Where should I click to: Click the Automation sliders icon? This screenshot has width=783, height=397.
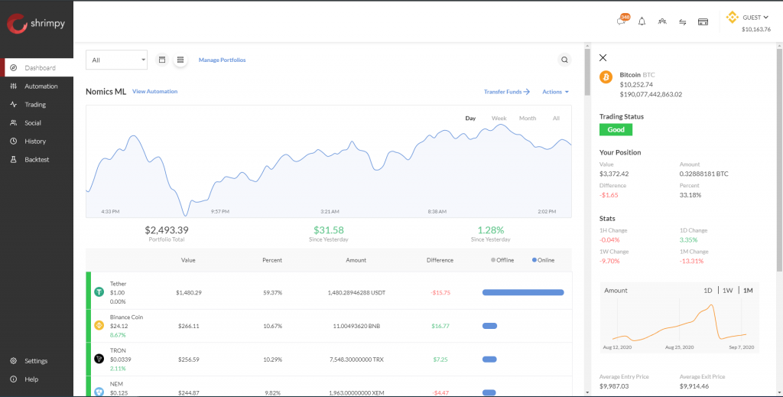(14, 86)
